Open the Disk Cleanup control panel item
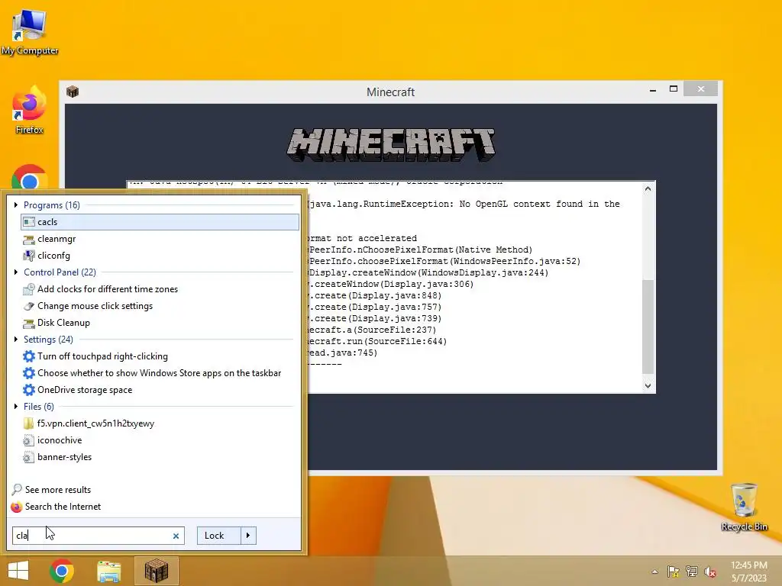 click(x=160, y=323)
